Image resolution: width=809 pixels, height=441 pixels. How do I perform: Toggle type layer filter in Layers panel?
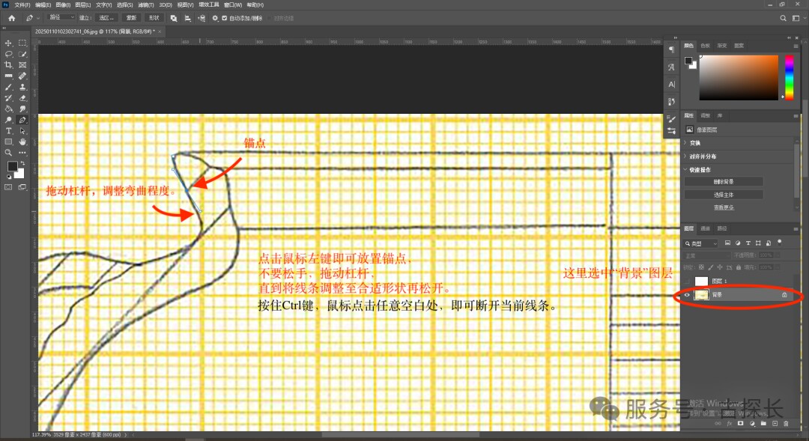pyautogui.click(x=748, y=243)
